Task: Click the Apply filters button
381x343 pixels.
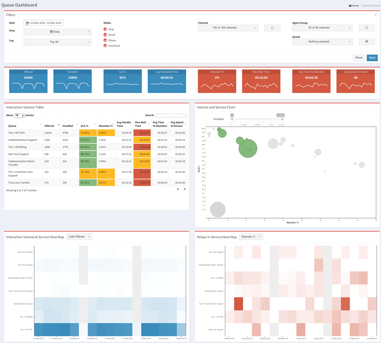Action: [372, 58]
